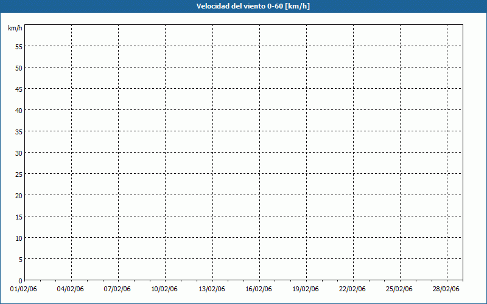Select the 01/02/06 date label
487x304 pixels.
click(24, 289)
